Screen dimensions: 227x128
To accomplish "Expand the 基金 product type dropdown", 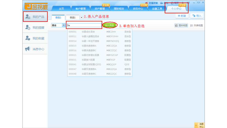I will point(64,25).
